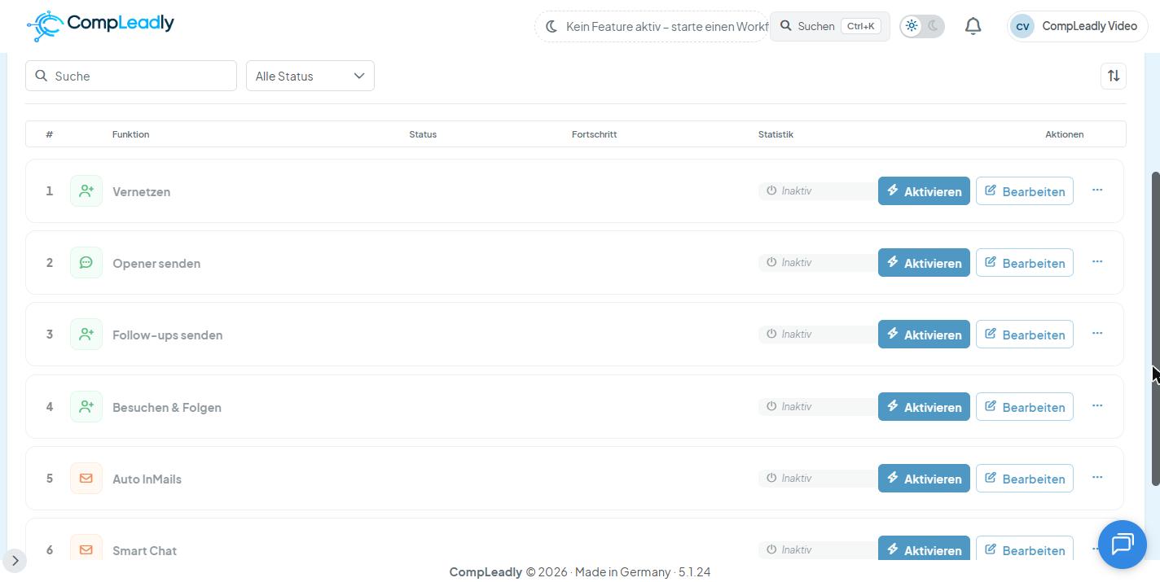Open more options for Follow-ups senden

coord(1097,333)
